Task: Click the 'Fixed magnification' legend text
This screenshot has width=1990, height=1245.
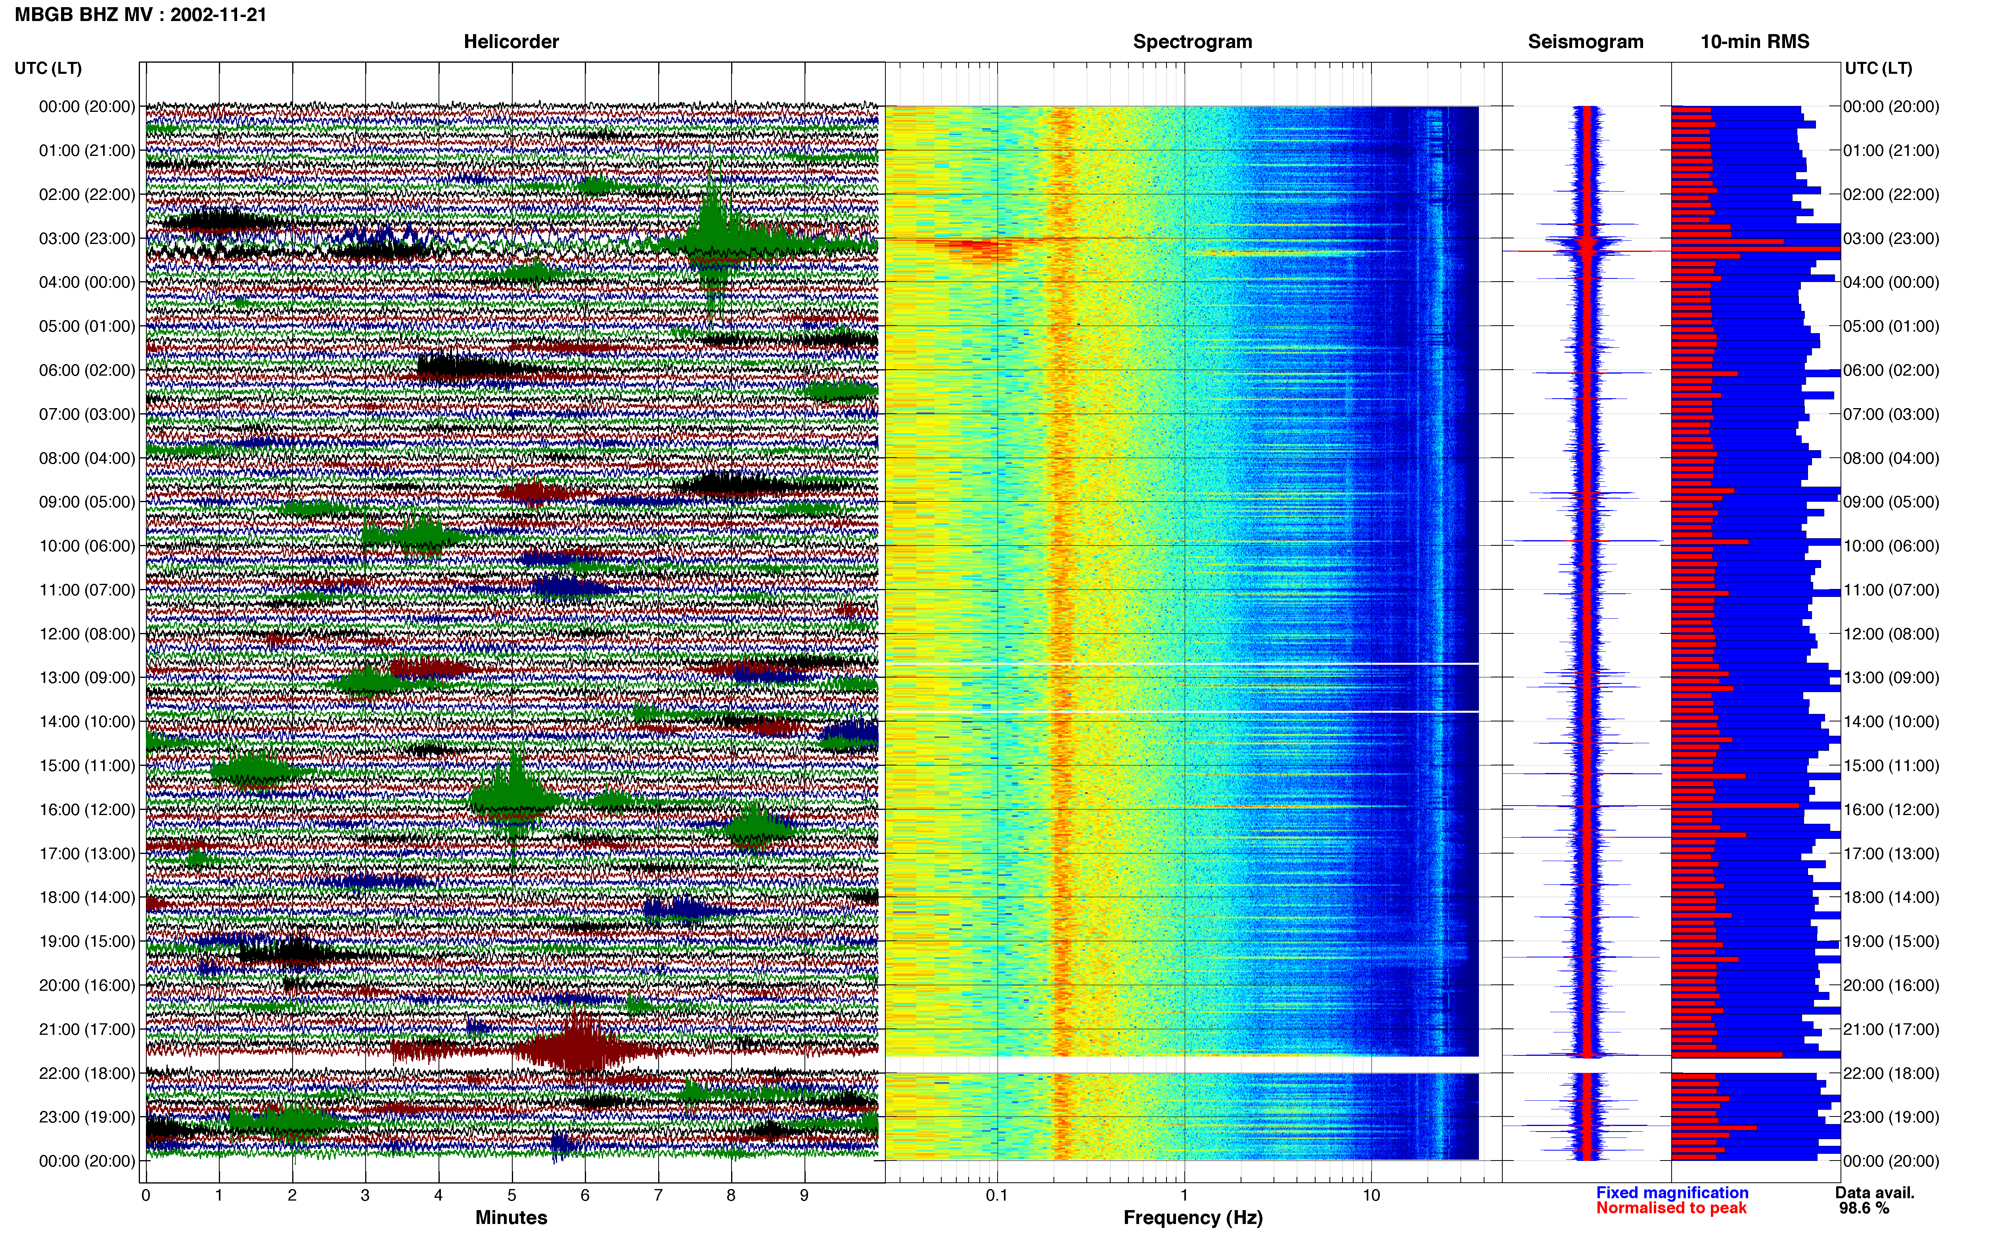Action: coord(1672,1193)
